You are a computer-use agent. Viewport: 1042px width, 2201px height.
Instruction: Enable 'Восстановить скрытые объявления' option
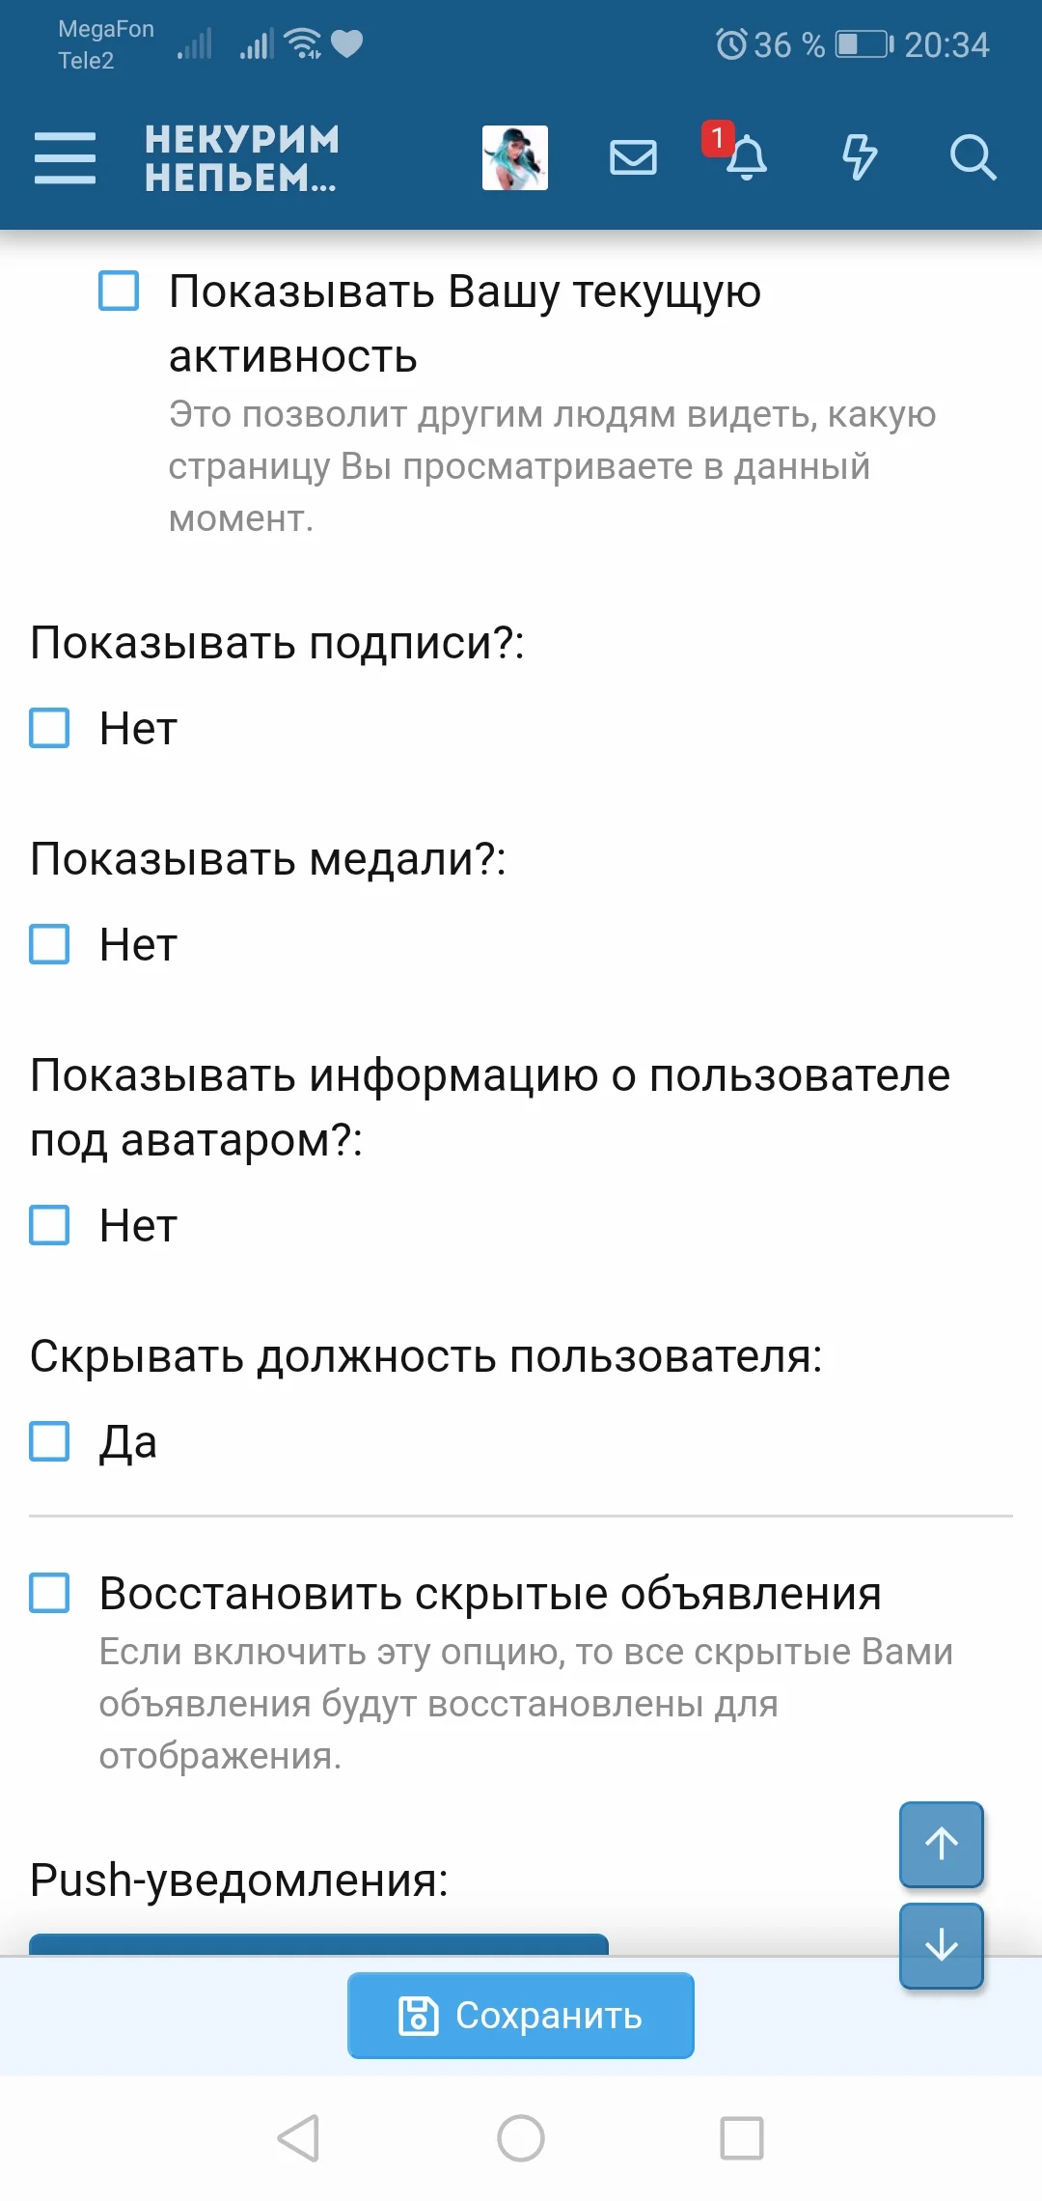tap(49, 1593)
